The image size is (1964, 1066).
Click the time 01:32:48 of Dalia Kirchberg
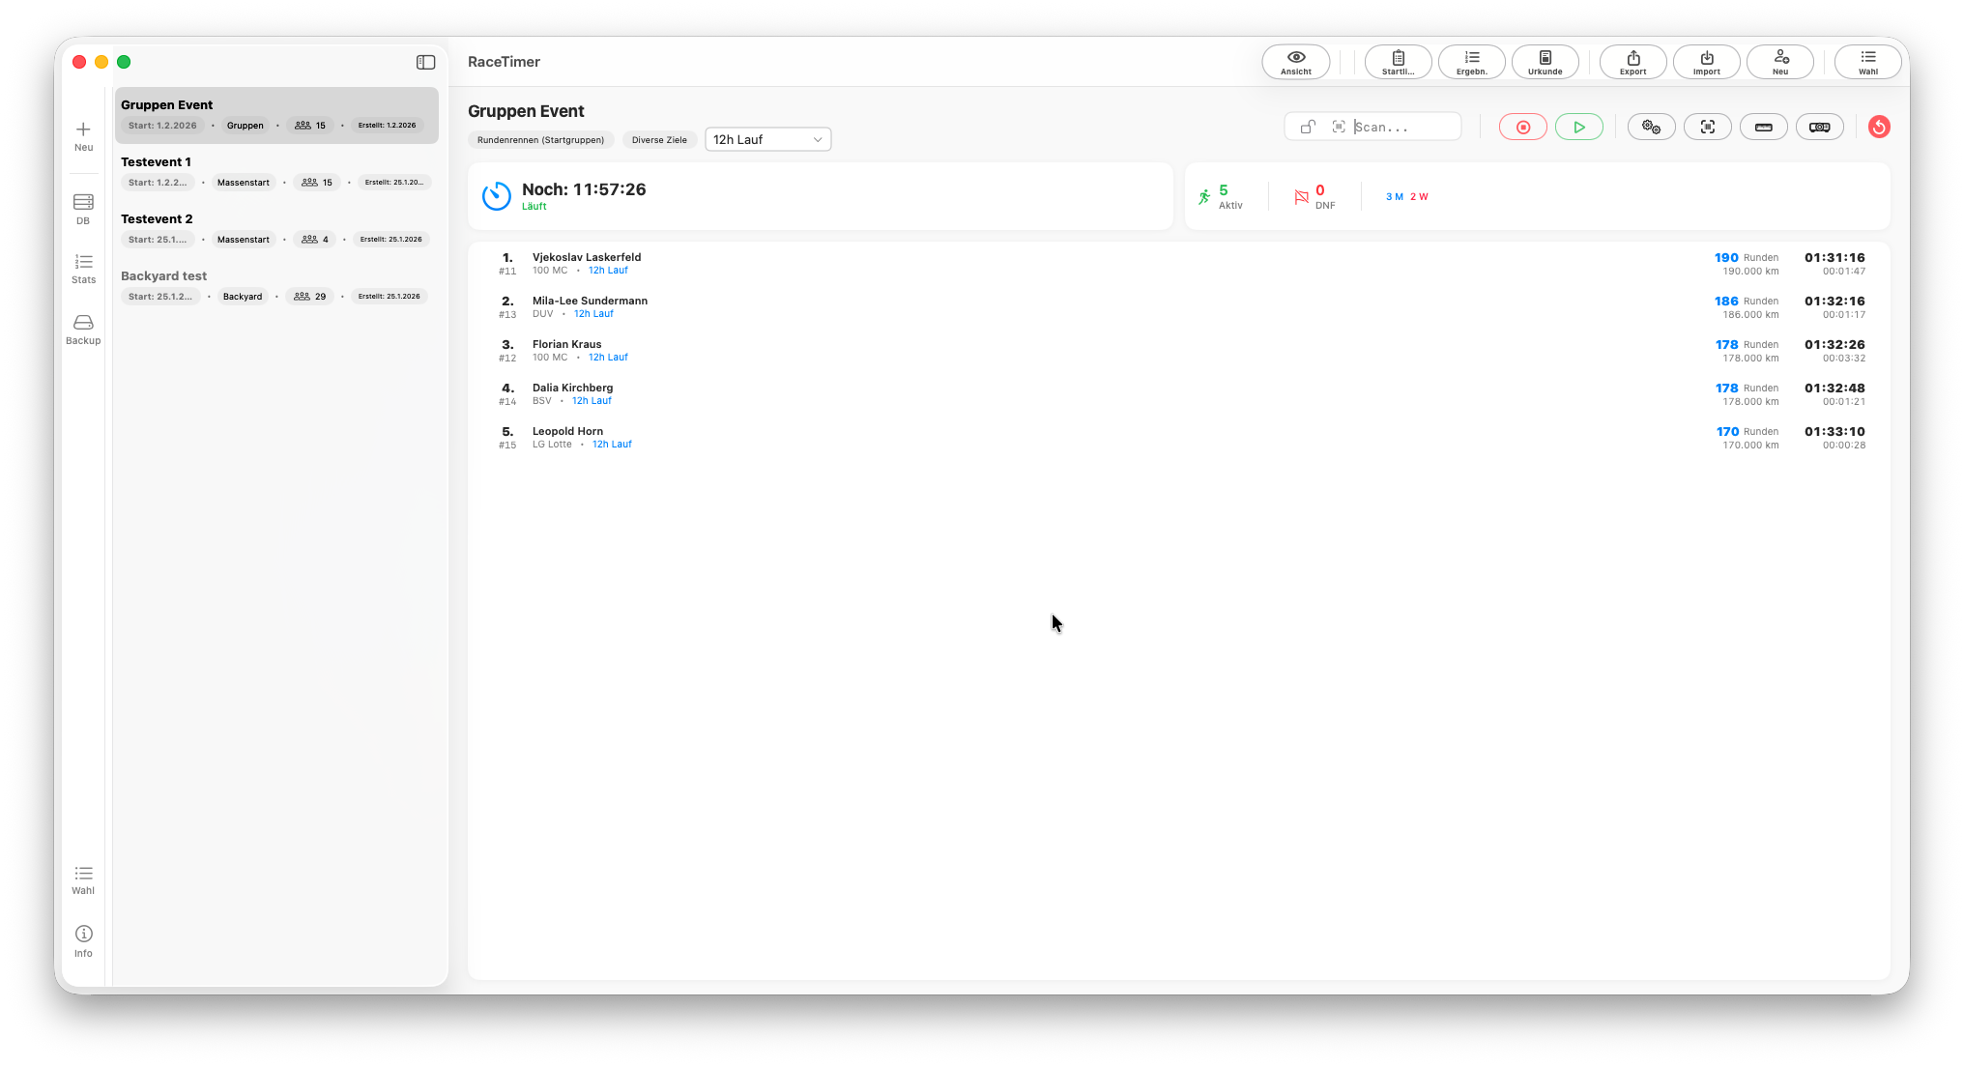point(1834,389)
